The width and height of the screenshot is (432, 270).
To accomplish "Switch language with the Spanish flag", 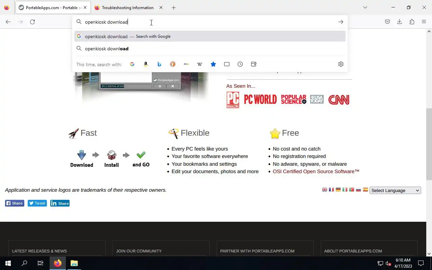I will tap(366, 190).
